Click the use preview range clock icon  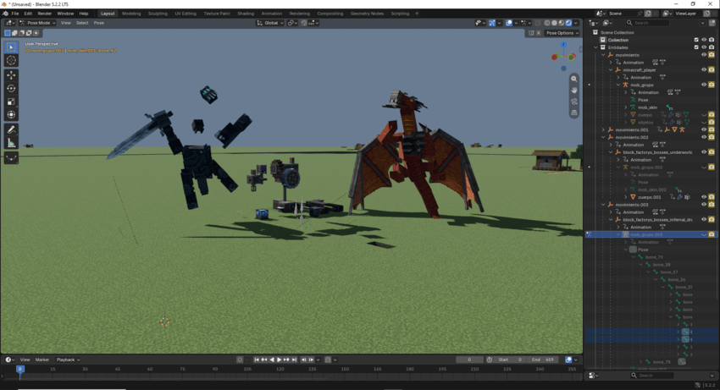(x=490, y=360)
